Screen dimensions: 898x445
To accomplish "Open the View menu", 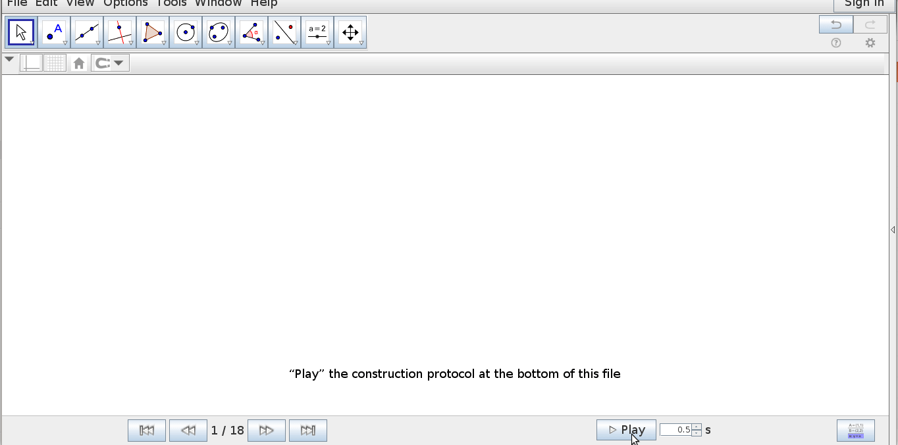I will [x=80, y=3].
